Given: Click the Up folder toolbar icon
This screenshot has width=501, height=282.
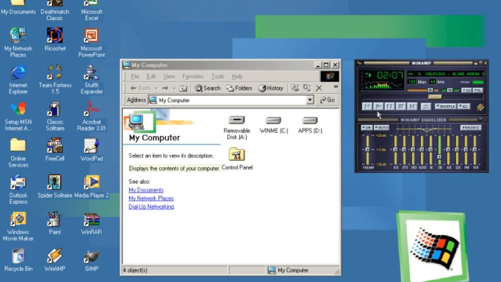Looking at the screenshot, I should click(x=183, y=88).
